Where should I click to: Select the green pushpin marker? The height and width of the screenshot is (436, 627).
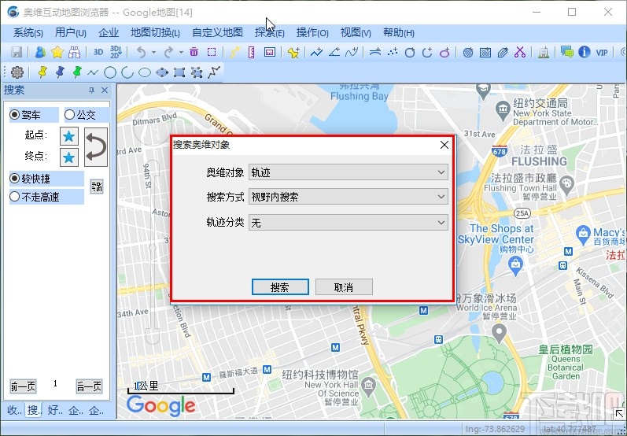77,72
